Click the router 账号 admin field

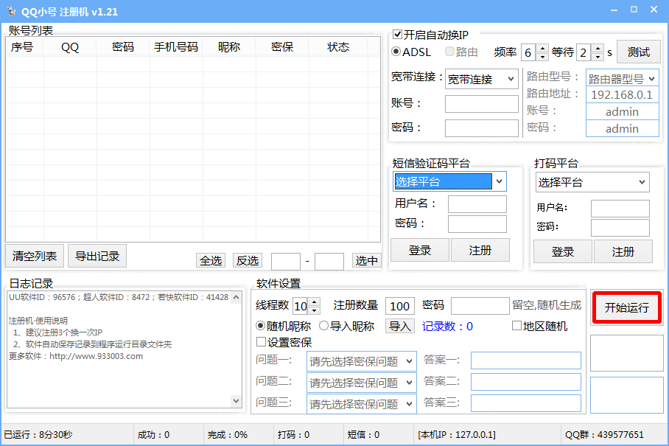coord(622,112)
